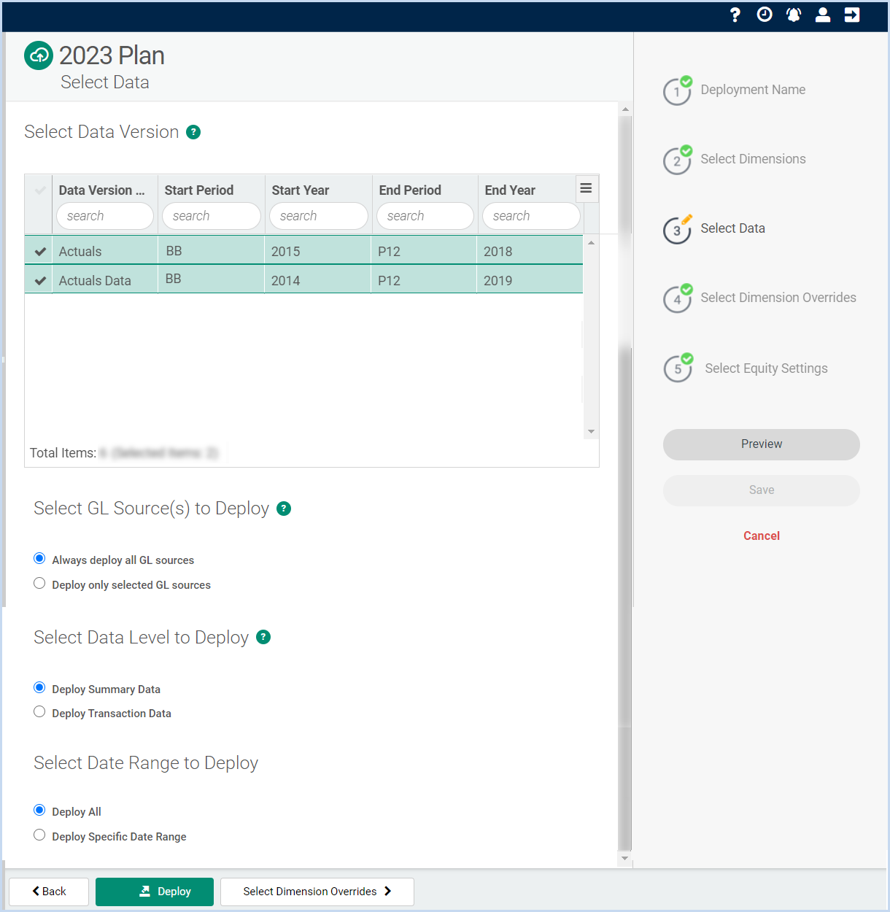Click the main panel scrollbar down arrow
Image resolution: width=890 pixels, height=912 pixels.
624,859
